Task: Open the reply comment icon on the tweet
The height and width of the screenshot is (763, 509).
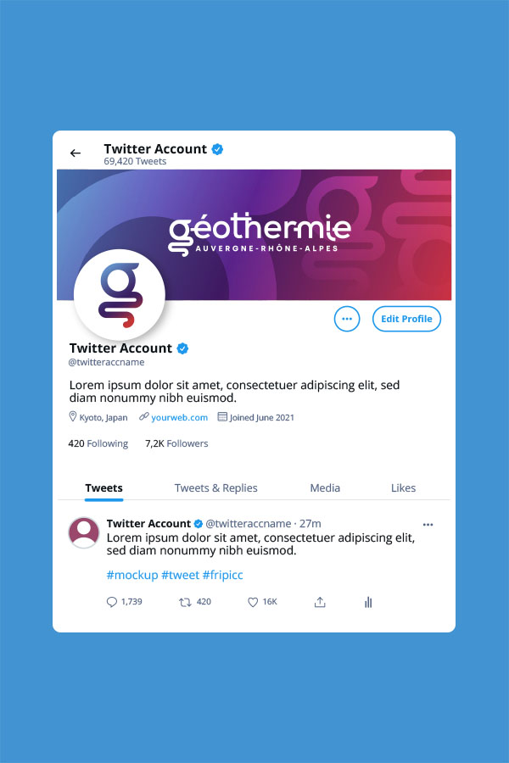Action: click(x=111, y=602)
